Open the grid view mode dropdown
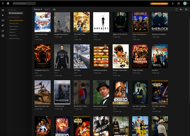Screen dimensions: 190x136 186,9
